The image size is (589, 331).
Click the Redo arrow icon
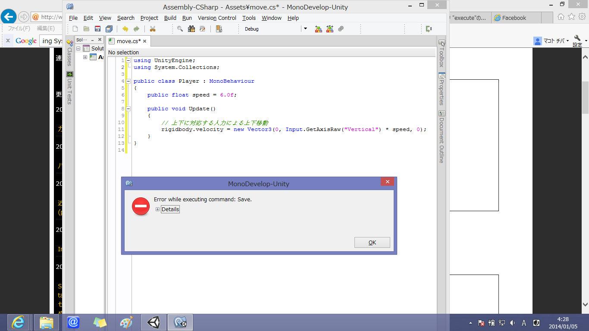point(136,29)
